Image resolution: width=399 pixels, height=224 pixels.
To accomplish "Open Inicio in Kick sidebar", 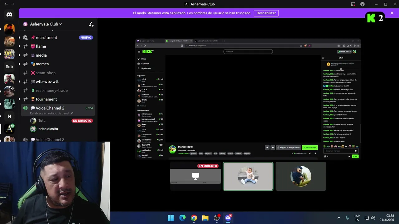I will pyautogui.click(x=142, y=59).
